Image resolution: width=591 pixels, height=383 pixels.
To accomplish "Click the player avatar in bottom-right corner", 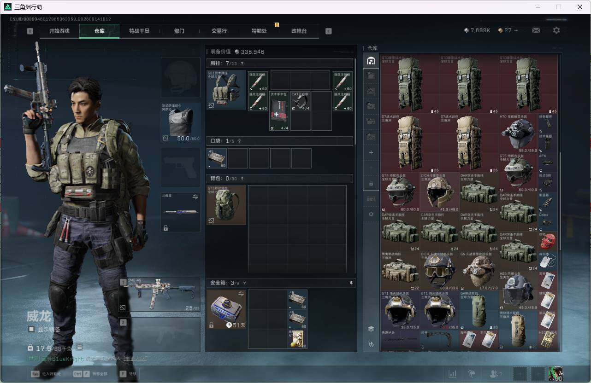I will (556, 373).
